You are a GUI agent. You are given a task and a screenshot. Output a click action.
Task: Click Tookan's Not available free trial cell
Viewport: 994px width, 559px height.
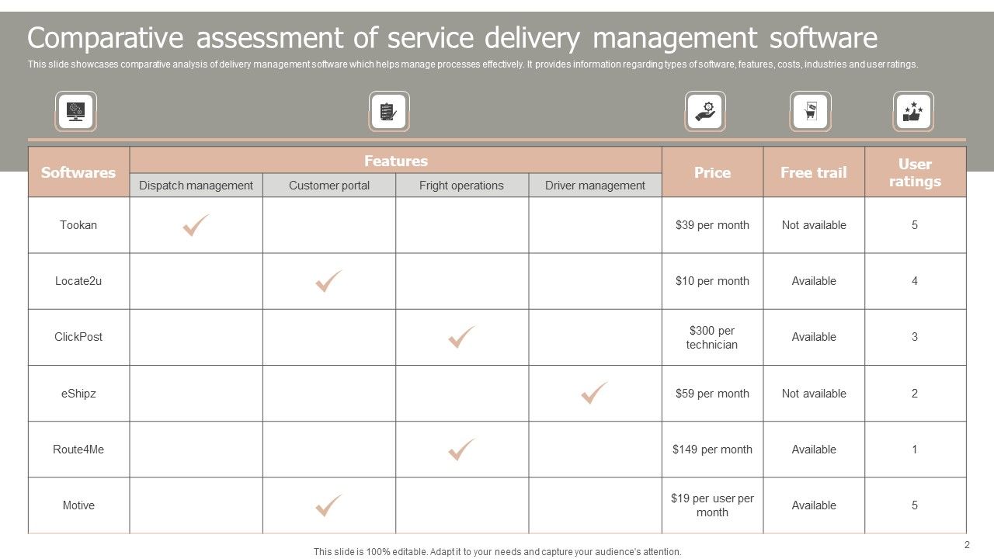814,225
